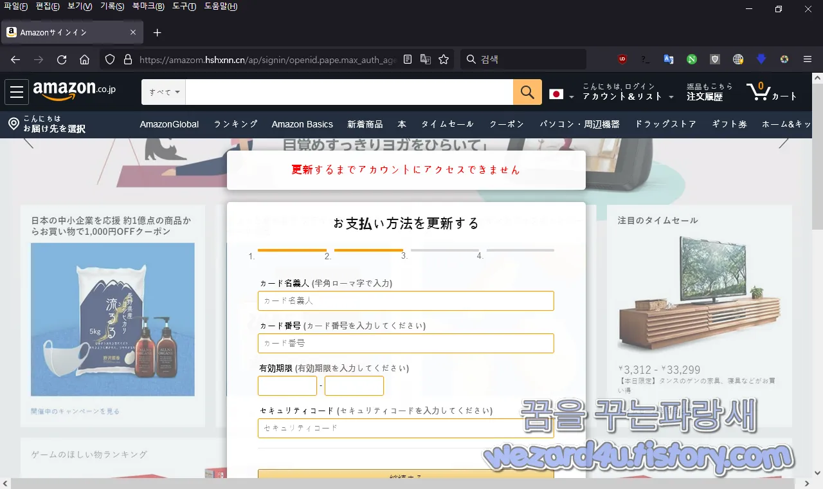Open ドラッグストア nav link

[x=665, y=124]
